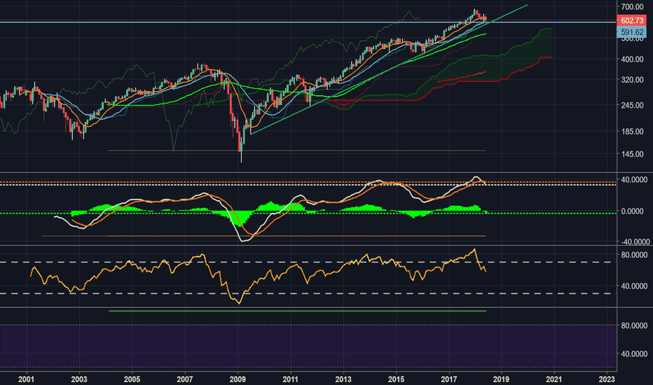Click the 2015 year label on the time axis
This screenshot has width=653, height=385.
click(x=396, y=379)
